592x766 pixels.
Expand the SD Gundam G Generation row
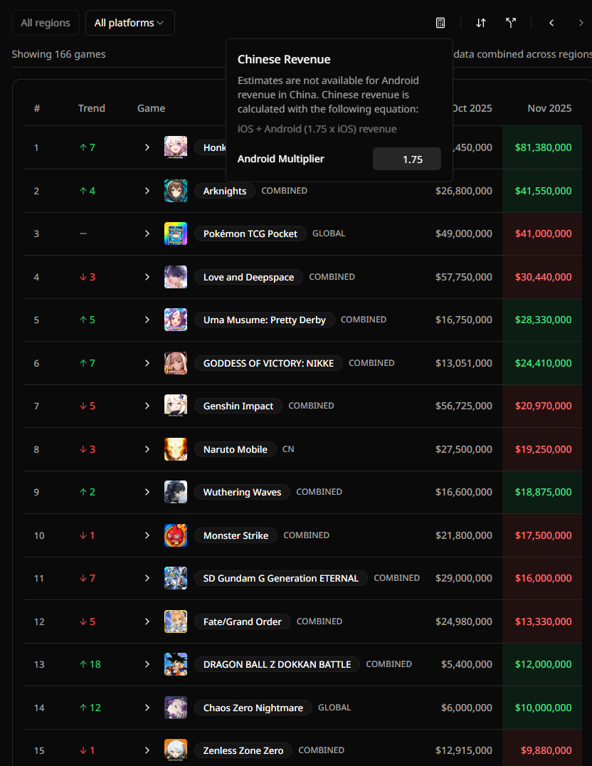147,578
